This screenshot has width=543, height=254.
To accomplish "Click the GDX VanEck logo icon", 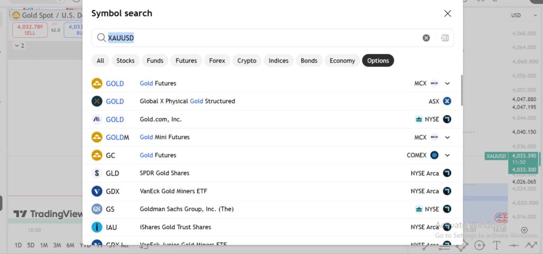I will (x=97, y=191).
